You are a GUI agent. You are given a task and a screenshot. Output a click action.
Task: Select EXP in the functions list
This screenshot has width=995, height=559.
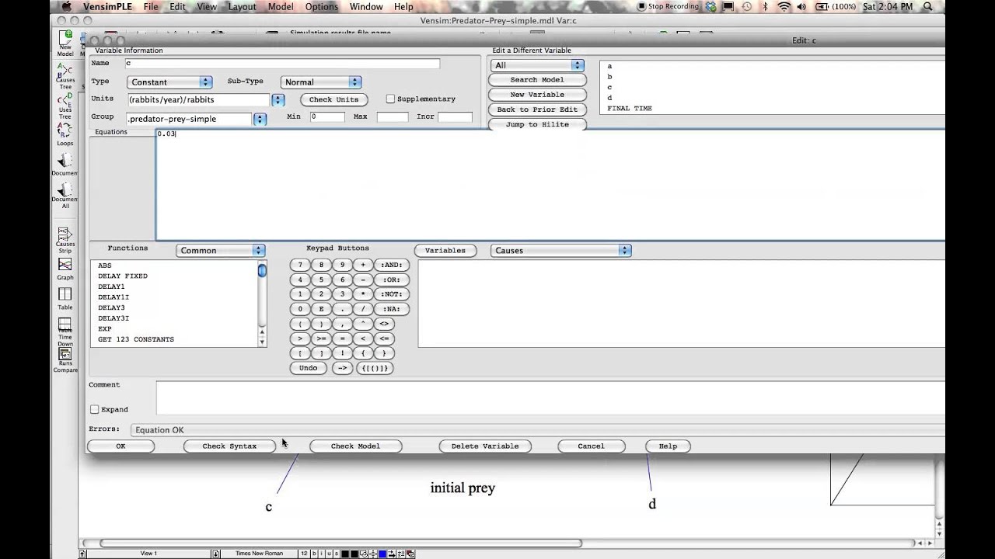pos(105,329)
